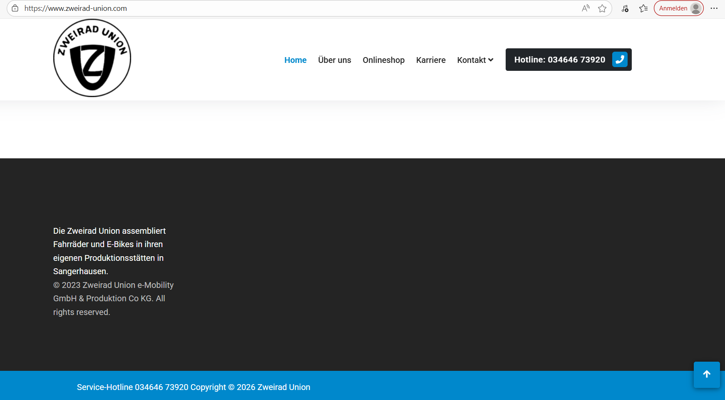The width and height of the screenshot is (725, 400).
Task: Open the Karriere page link
Action: pyautogui.click(x=431, y=60)
